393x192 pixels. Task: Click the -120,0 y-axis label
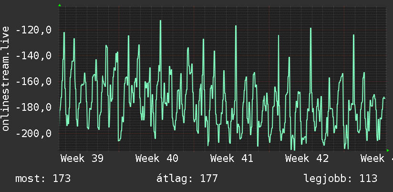[33, 31]
